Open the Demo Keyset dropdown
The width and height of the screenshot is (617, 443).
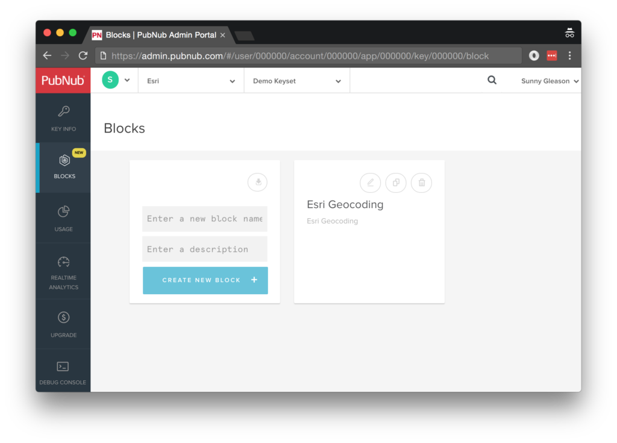click(296, 81)
